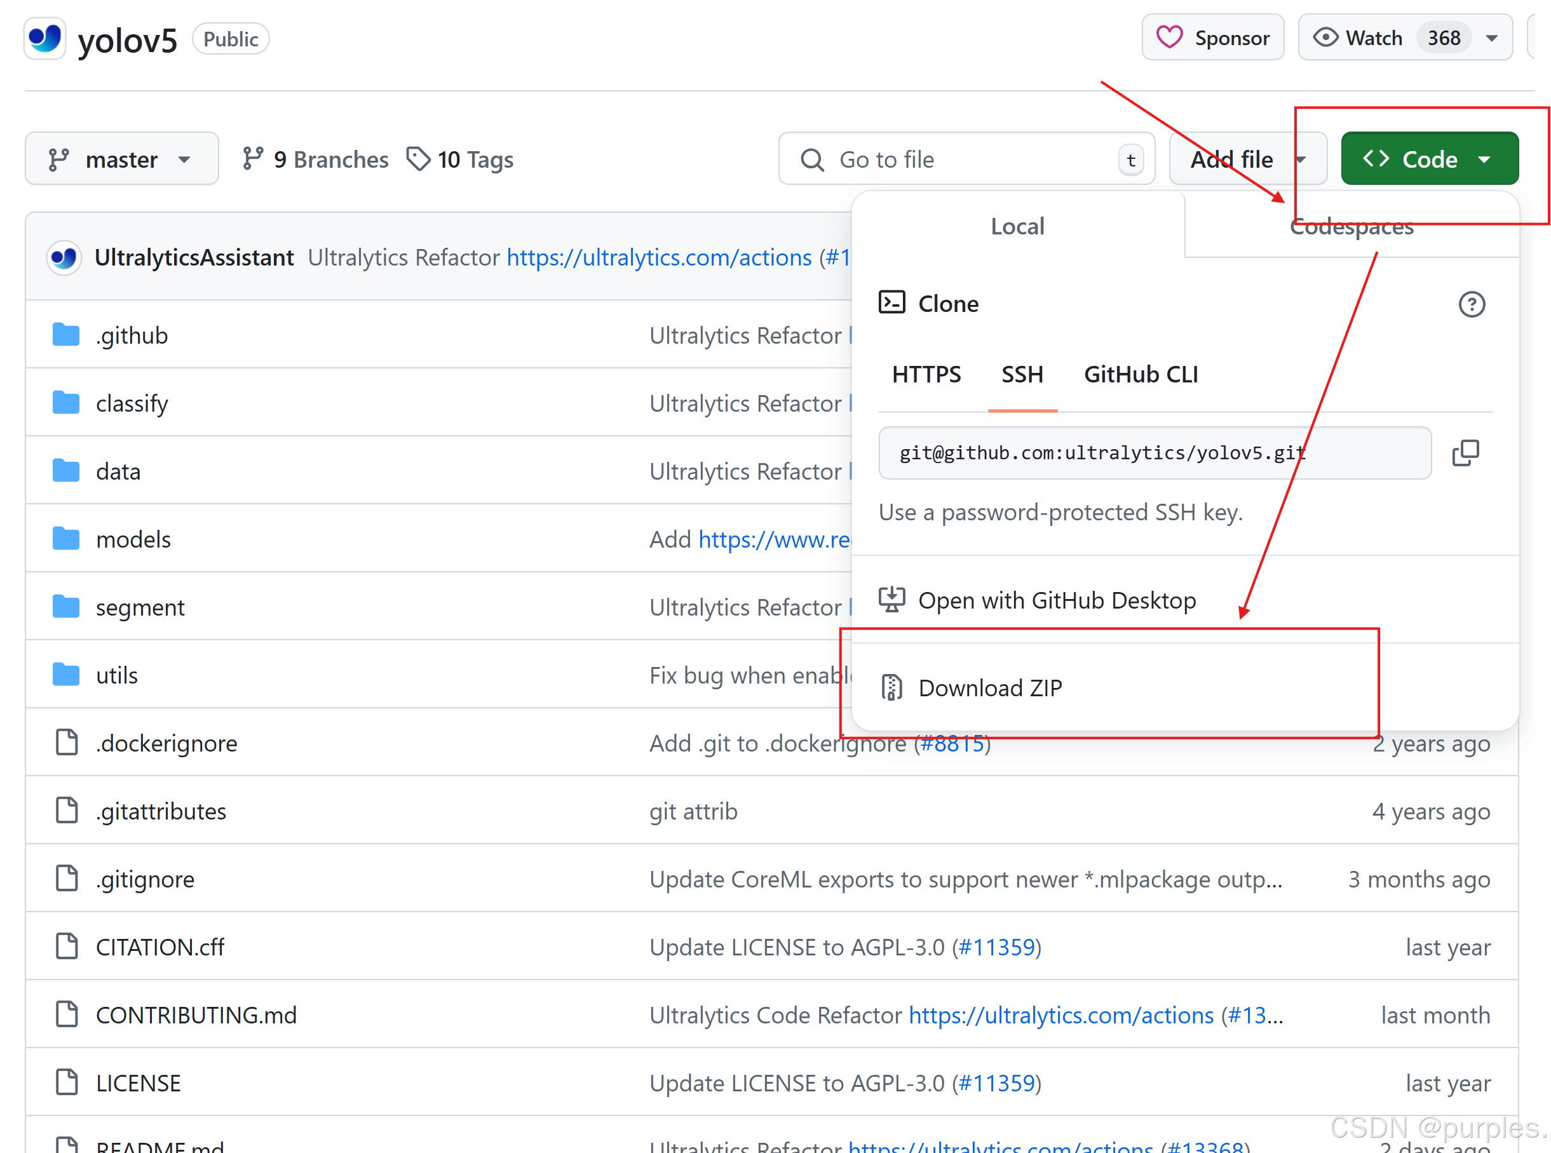The width and height of the screenshot is (1551, 1153).
Task: Click the LICENSE file icon
Action: (x=66, y=1082)
